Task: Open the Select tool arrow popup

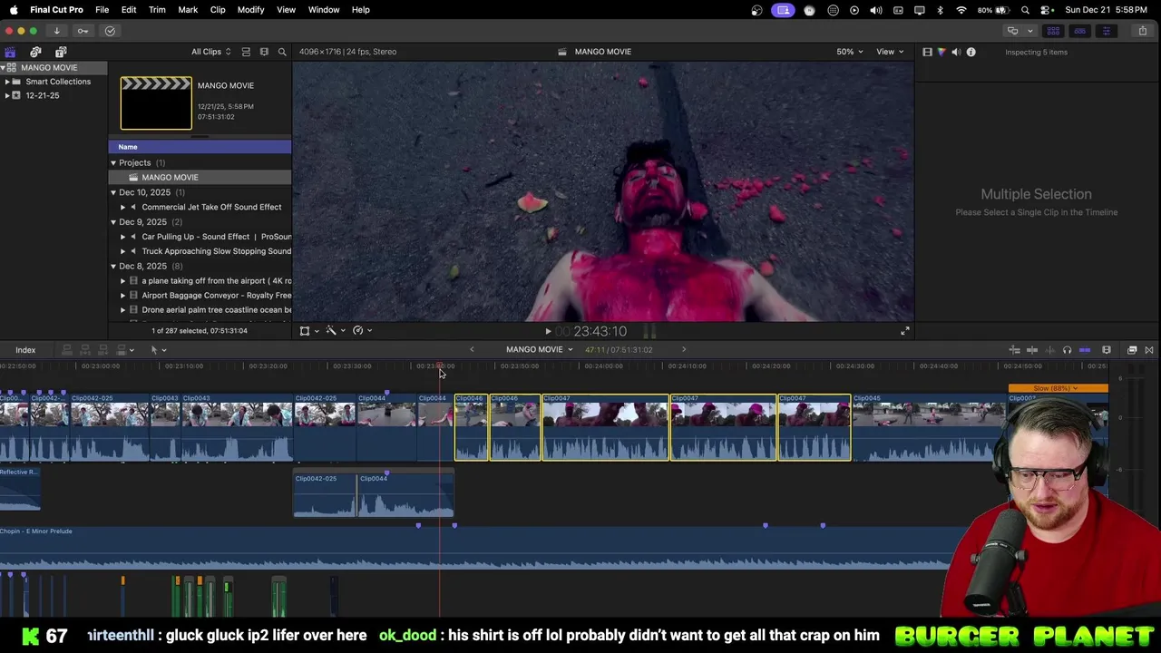Action: (x=158, y=350)
